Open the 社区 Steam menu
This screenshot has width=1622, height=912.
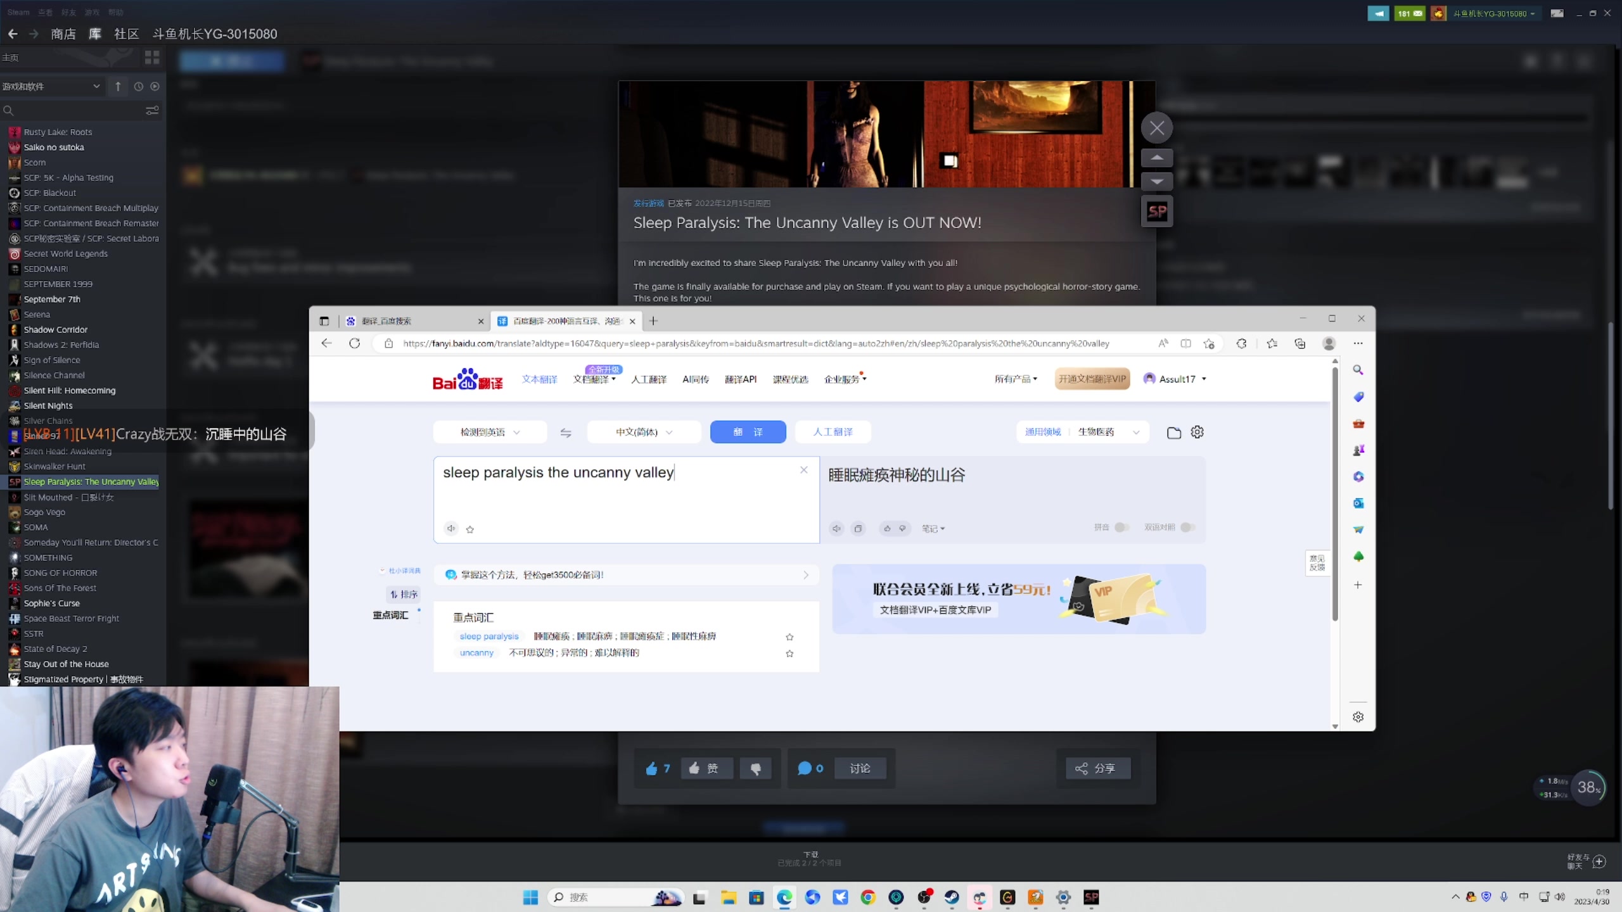126,34
